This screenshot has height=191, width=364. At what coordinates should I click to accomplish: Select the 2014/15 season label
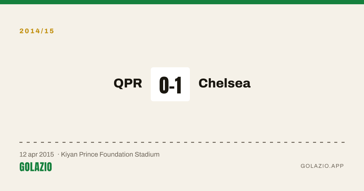(37, 31)
